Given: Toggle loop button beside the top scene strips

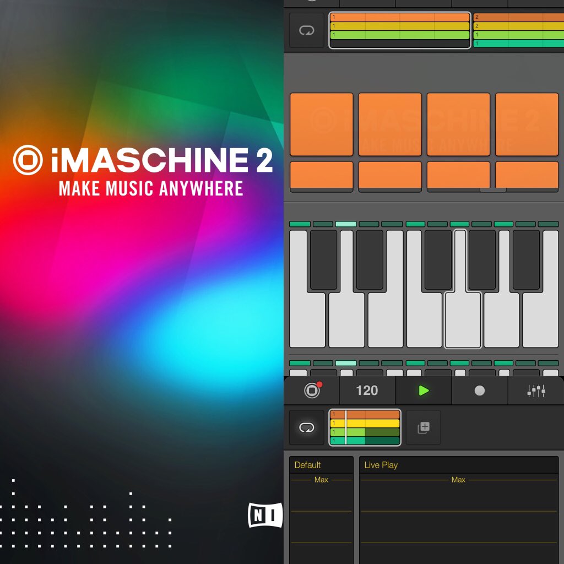Looking at the screenshot, I should 306,30.
